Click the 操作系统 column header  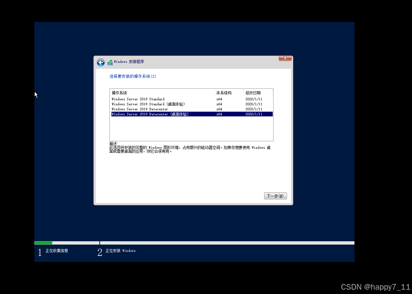point(162,93)
